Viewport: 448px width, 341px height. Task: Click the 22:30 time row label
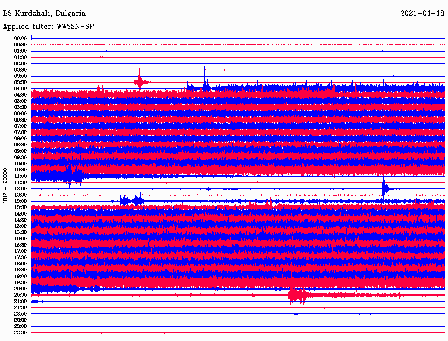pyautogui.click(x=21, y=320)
